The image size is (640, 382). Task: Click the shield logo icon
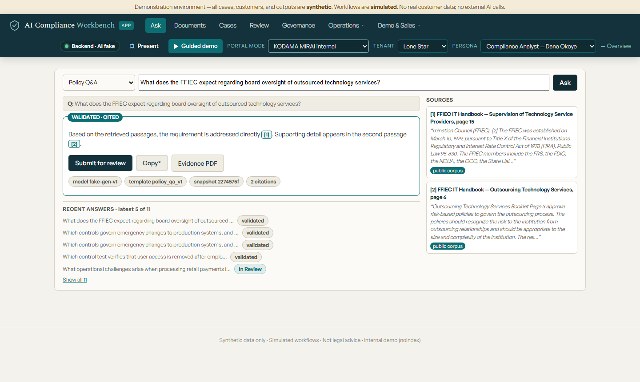(x=15, y=25)
